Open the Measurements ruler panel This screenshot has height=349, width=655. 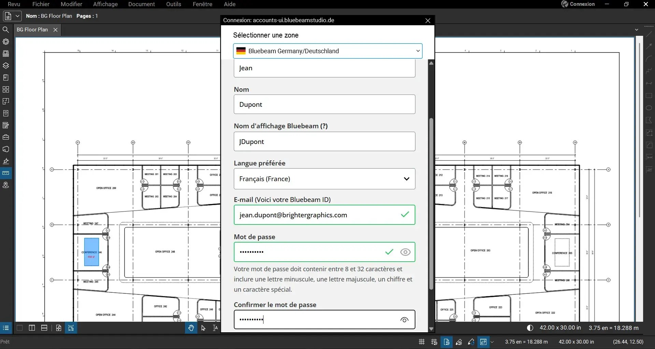click(x=6, y=173)
